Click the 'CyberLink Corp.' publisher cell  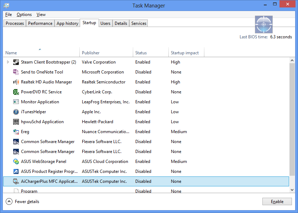(x=97, y=92)
